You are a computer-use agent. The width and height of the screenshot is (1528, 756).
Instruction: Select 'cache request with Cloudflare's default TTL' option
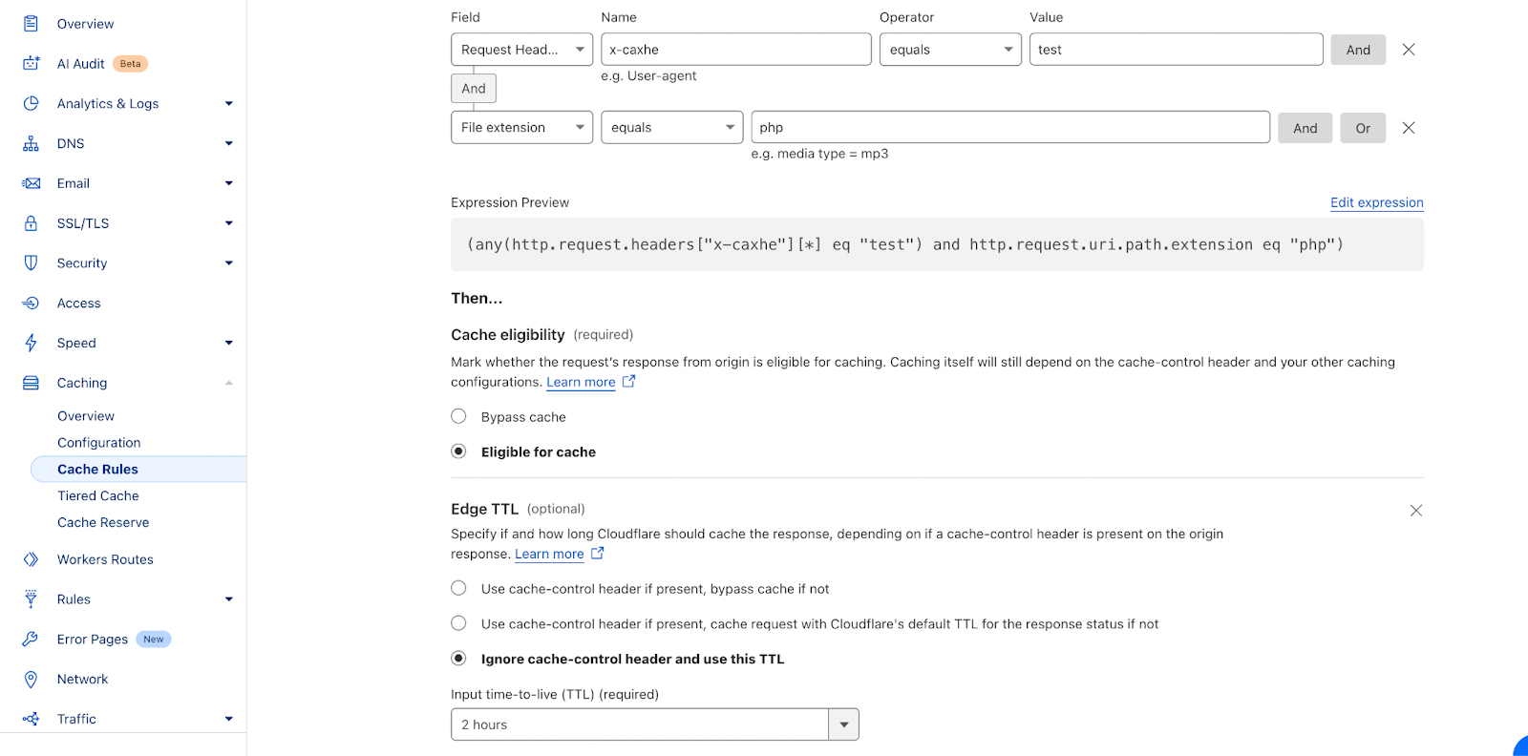click(x=458, y=623)
